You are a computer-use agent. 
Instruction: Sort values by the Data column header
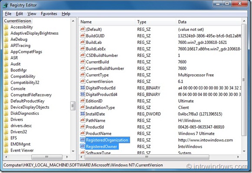tap(209, 22)
